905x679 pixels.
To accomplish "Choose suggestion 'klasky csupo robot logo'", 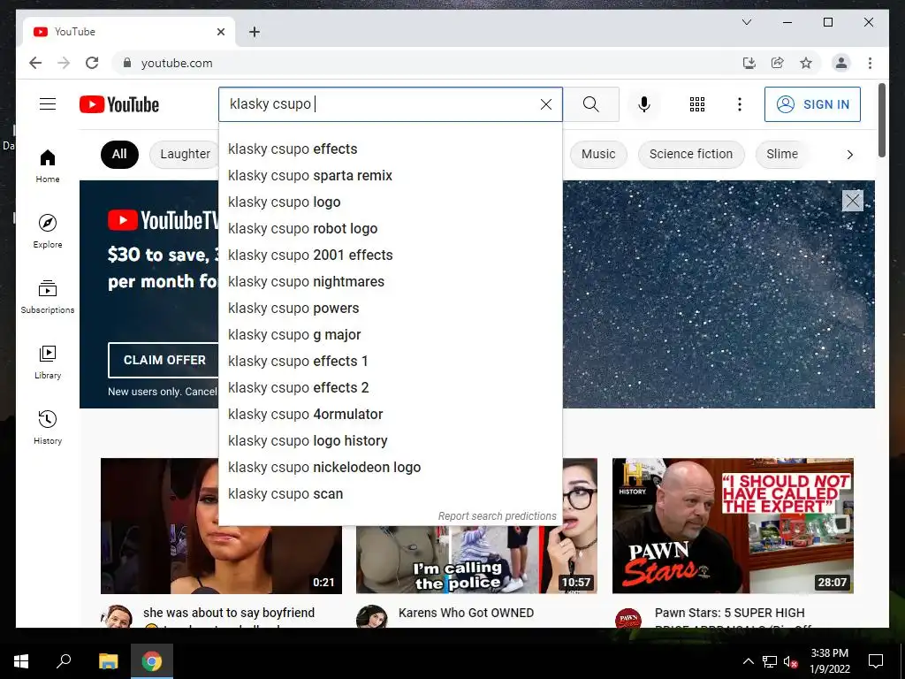I will tap(390, 229).
